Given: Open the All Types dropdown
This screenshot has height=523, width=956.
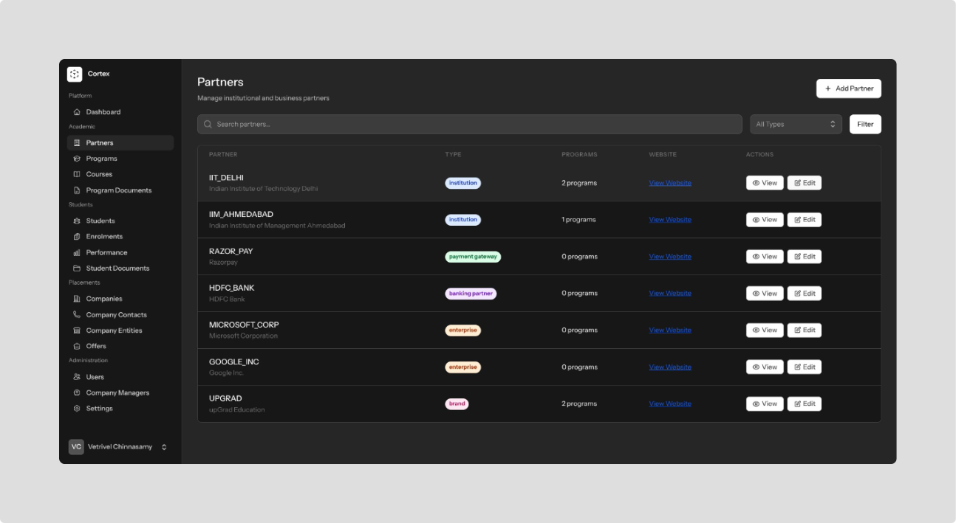Looking at the screenshot, I should coord(796,124).
